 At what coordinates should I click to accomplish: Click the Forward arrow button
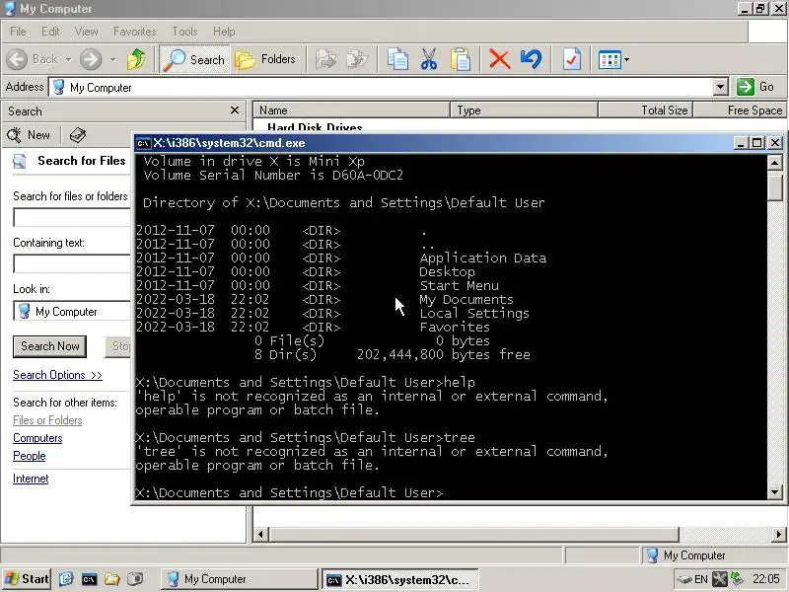click(91, 59)
